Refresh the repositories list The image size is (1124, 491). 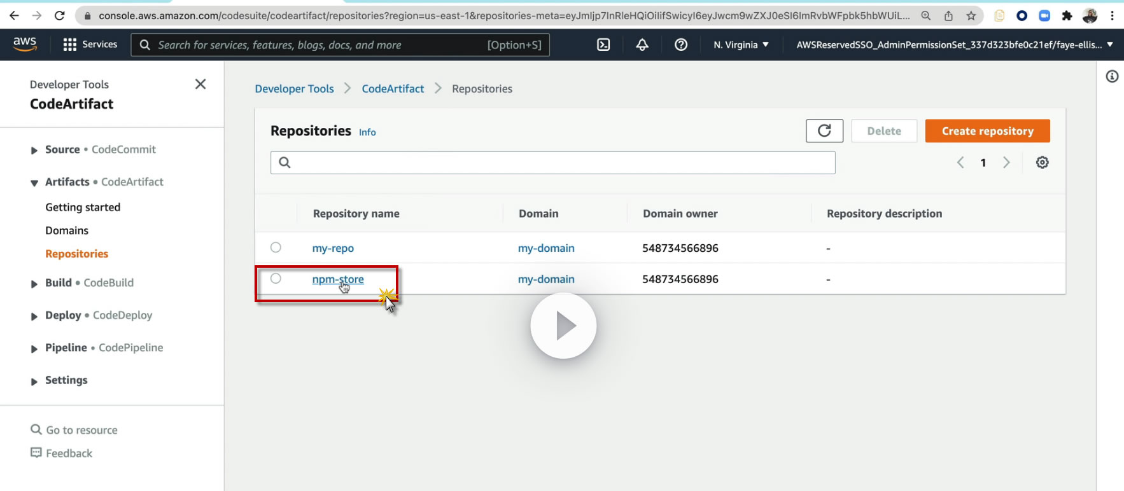[824, 131]
